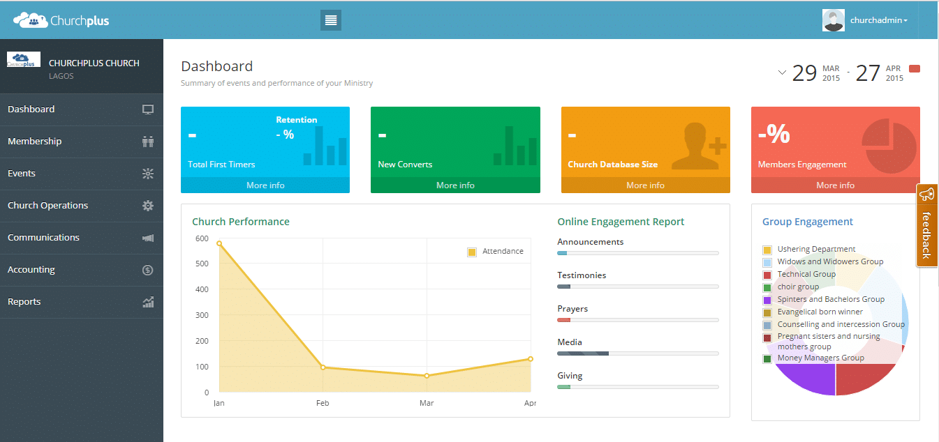Viewport: 939px width, 442px height.
Task: Click the Churchplus Church logo thumbnail
Action: [x=24, y=59]
